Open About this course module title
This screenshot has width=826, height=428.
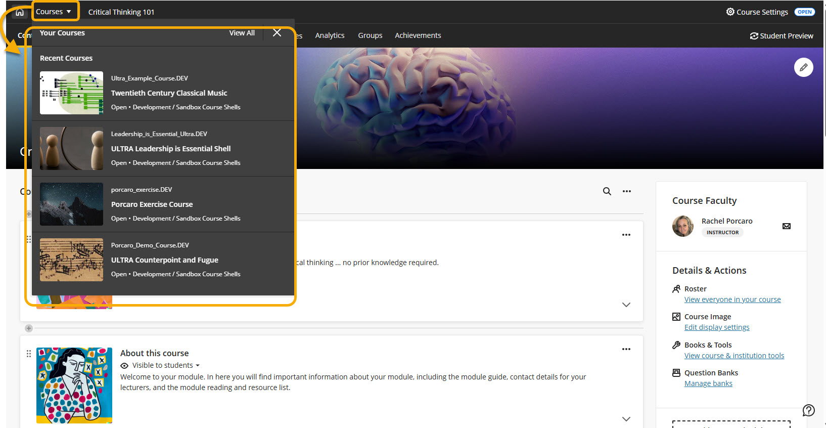[154, 353]
